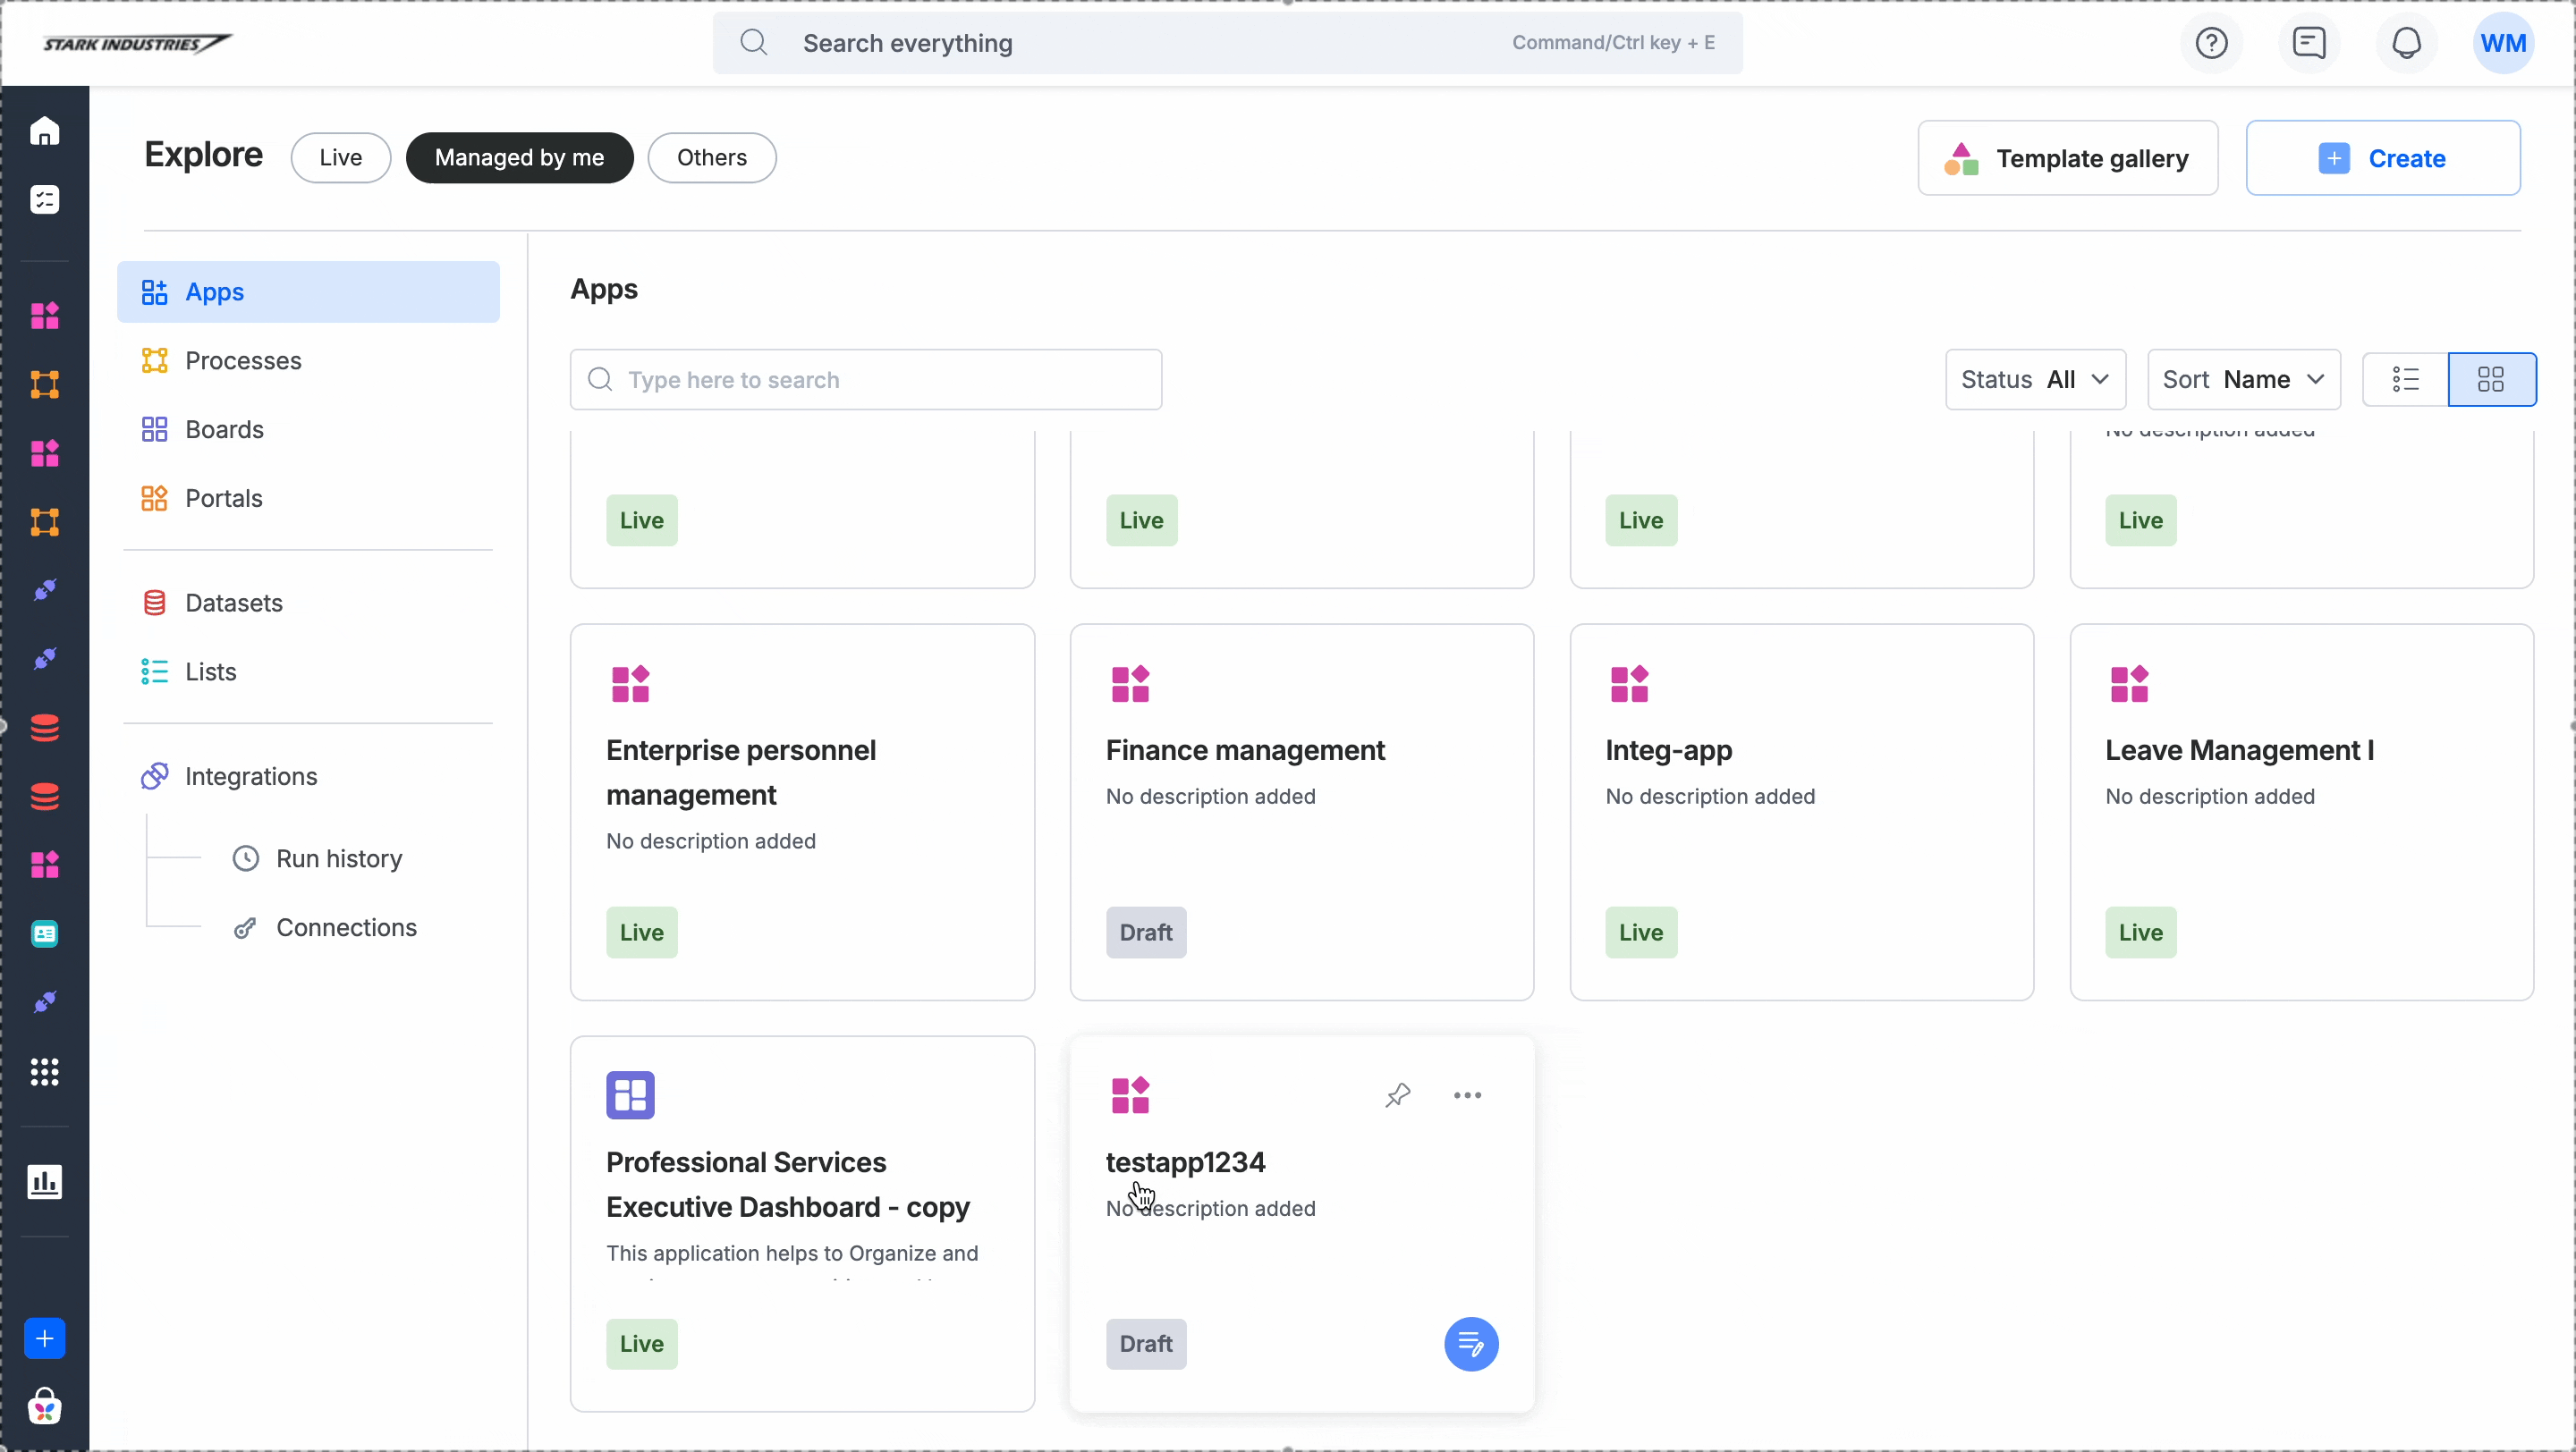Viewport: 2576px width, 1452px height.
Task: Click the Create button
Action: coord(2382,158)
